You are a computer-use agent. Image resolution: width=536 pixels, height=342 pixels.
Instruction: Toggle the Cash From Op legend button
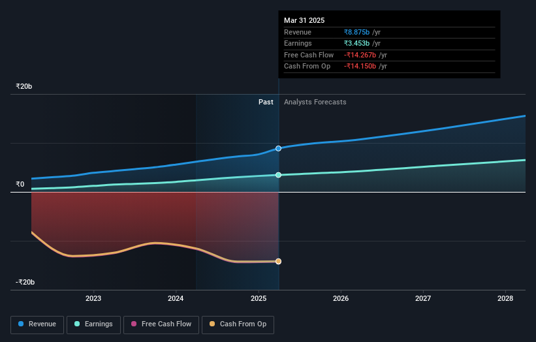[x=238, y=324]
